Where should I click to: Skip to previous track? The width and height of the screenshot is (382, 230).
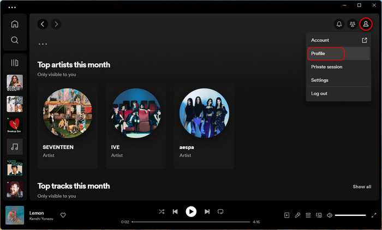175,211
